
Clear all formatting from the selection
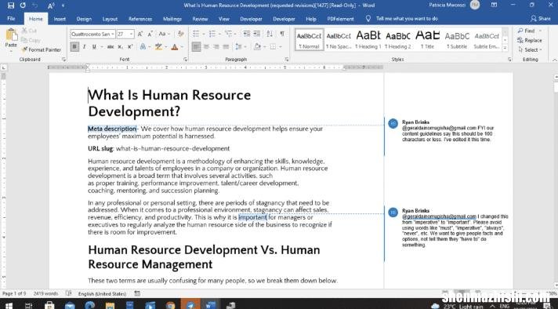[x=181, y=34]
